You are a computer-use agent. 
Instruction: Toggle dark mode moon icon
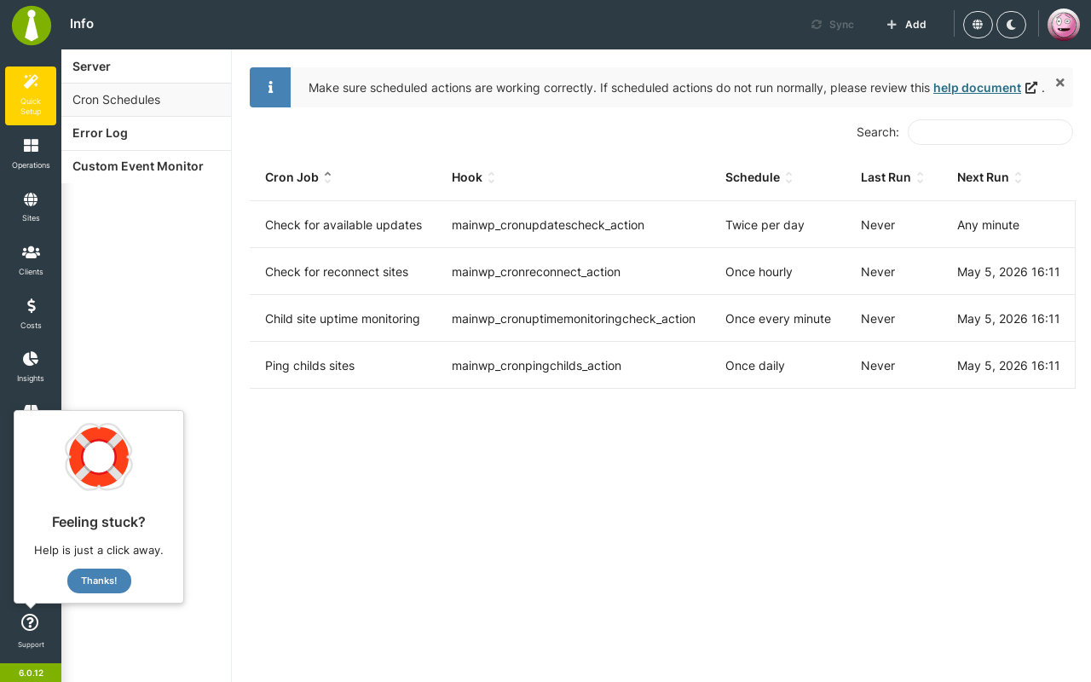tap(1011, 25)
